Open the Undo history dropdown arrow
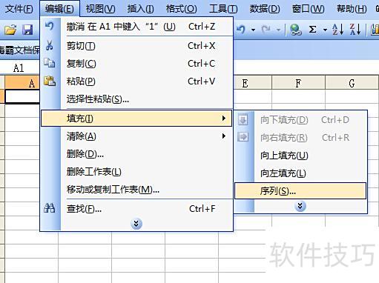This screenshot has height=283, width=379. click(x=253, y=30)
